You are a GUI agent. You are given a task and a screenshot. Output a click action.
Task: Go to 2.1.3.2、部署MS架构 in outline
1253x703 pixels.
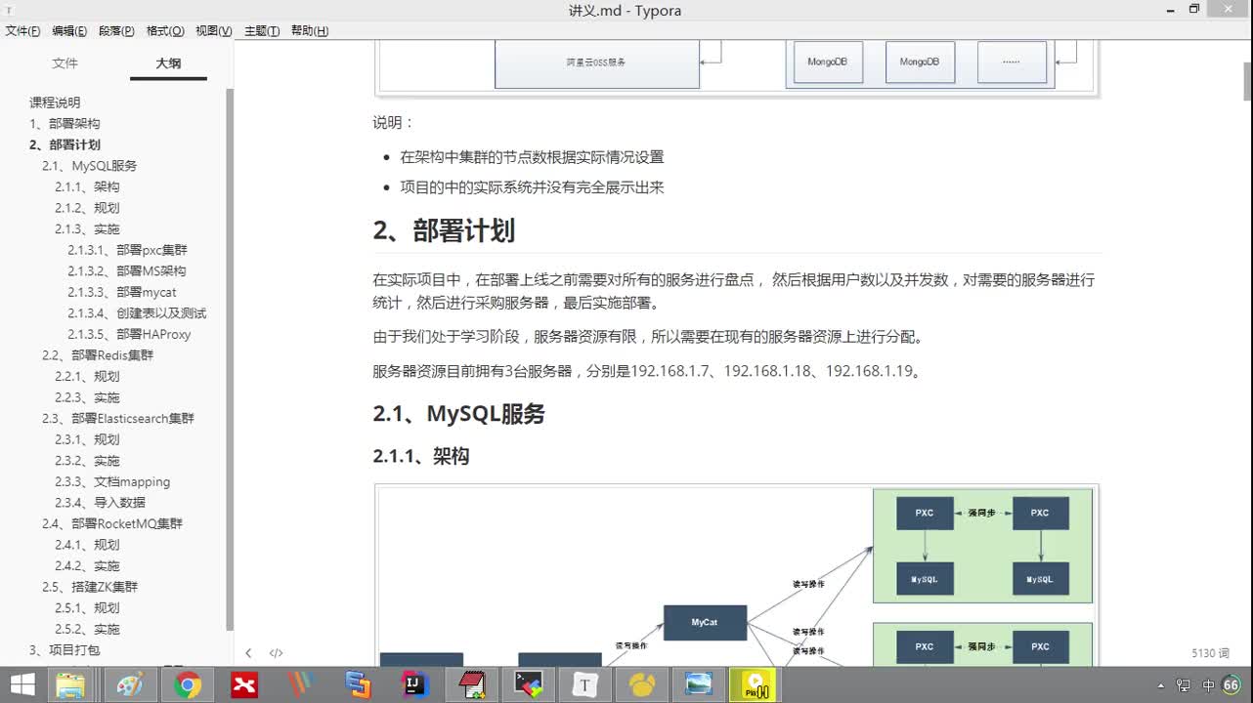(127, 271)
